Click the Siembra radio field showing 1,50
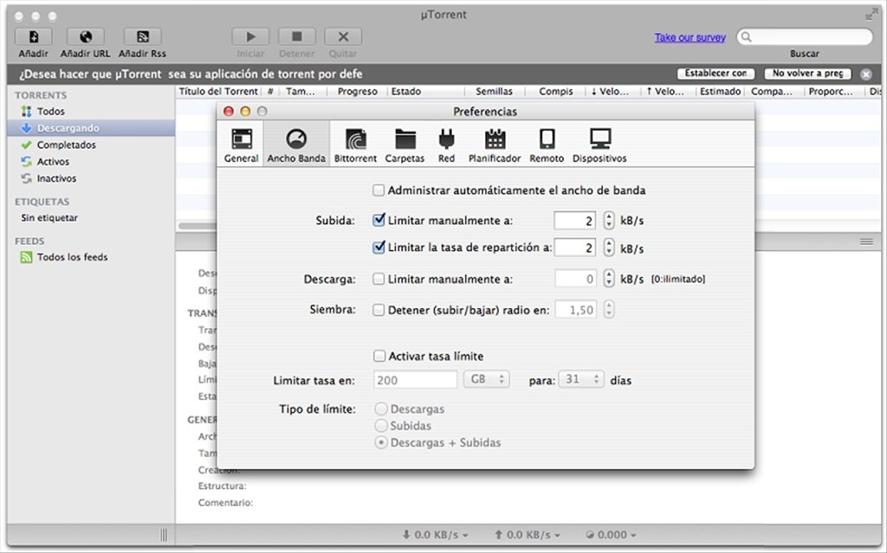This screenshot has width=887, height=553. click(575, 310)
